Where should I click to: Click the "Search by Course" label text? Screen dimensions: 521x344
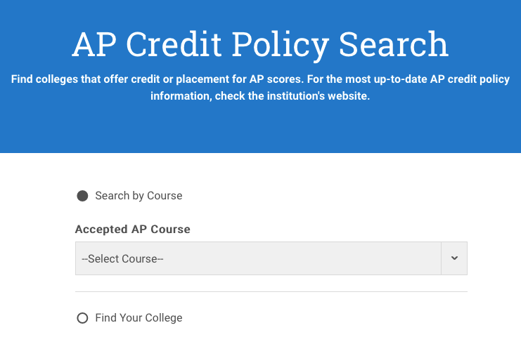click(139, 196)
